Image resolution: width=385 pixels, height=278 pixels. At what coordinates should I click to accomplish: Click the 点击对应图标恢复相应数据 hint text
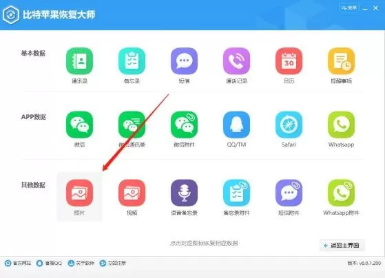(x=204, y=243)
